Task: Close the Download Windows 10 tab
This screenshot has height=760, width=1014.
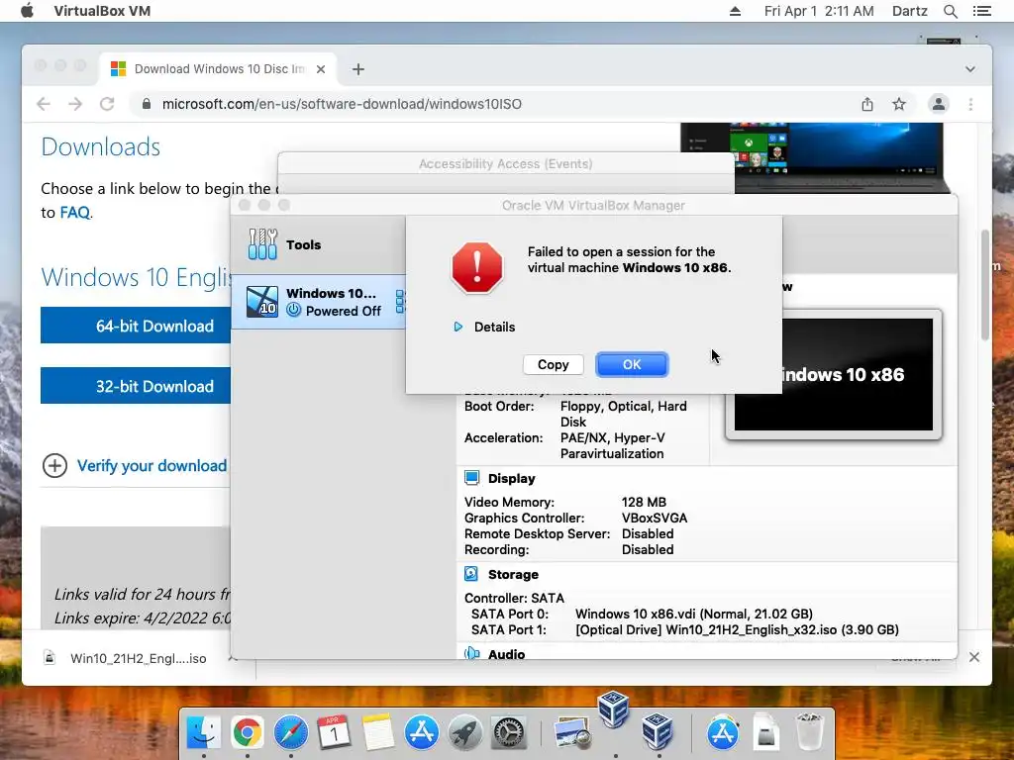Action: pos(321,69)
